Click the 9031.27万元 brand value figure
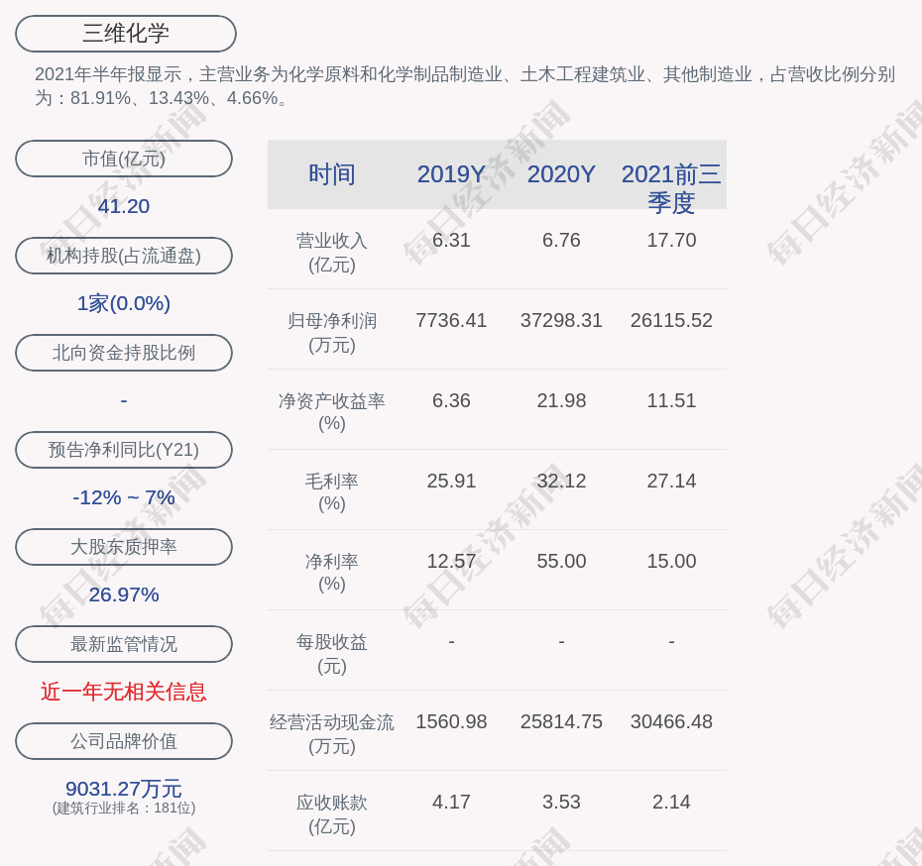 point(124,789)
